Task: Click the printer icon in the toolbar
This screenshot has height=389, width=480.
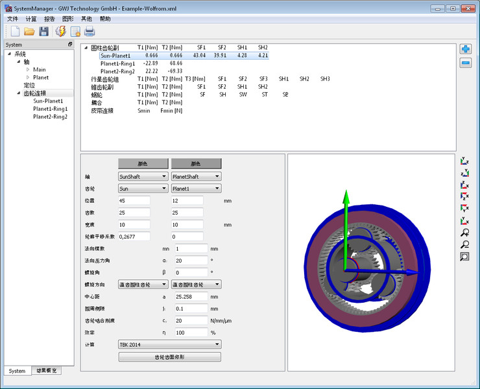Action: click(x=90, y=31)
